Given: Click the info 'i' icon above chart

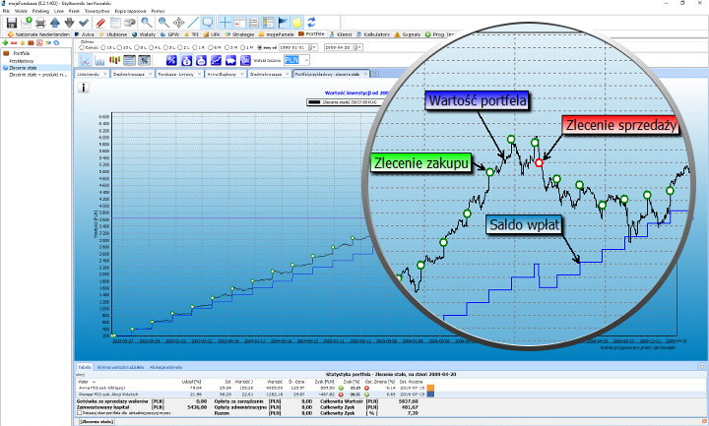Looking at the screenshot, I should coord(84,87).
